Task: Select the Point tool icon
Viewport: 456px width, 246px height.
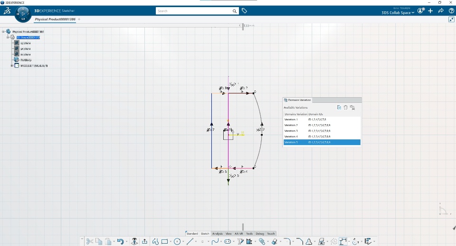Action: (x=202, y=241)
